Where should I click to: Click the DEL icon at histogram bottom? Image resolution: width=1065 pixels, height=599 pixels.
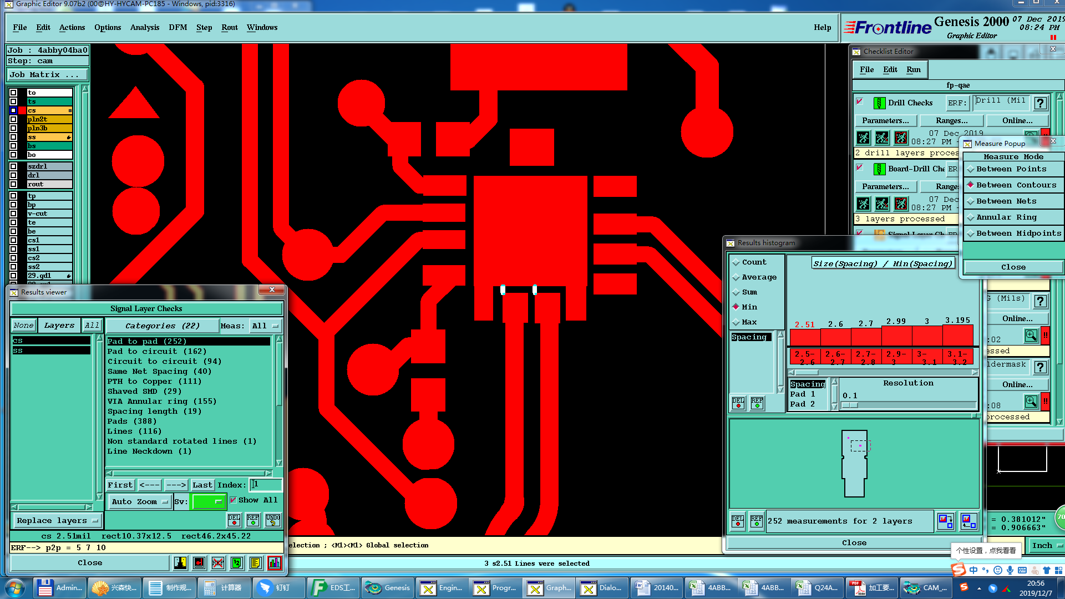pyautogui.click(x=738, y=521)
